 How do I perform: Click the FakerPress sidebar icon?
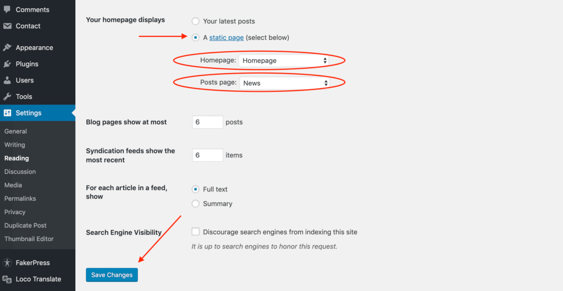coord(7,263)
